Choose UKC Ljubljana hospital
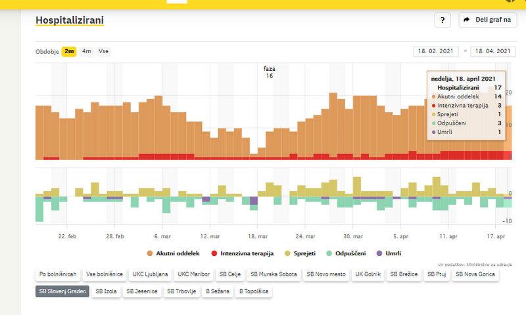This screenshot has height=315, width=526. 151,274
